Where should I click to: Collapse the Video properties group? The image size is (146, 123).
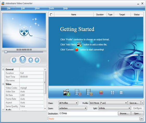[3, 84]
